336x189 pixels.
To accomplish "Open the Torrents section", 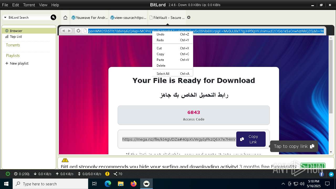I will 13,45.
